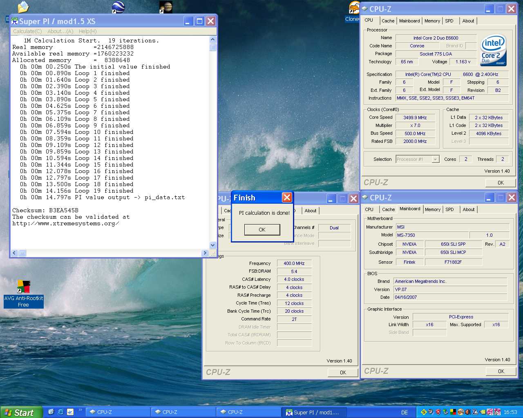Select Memory tab in top CPU-Z window

(x=432, y=21)
